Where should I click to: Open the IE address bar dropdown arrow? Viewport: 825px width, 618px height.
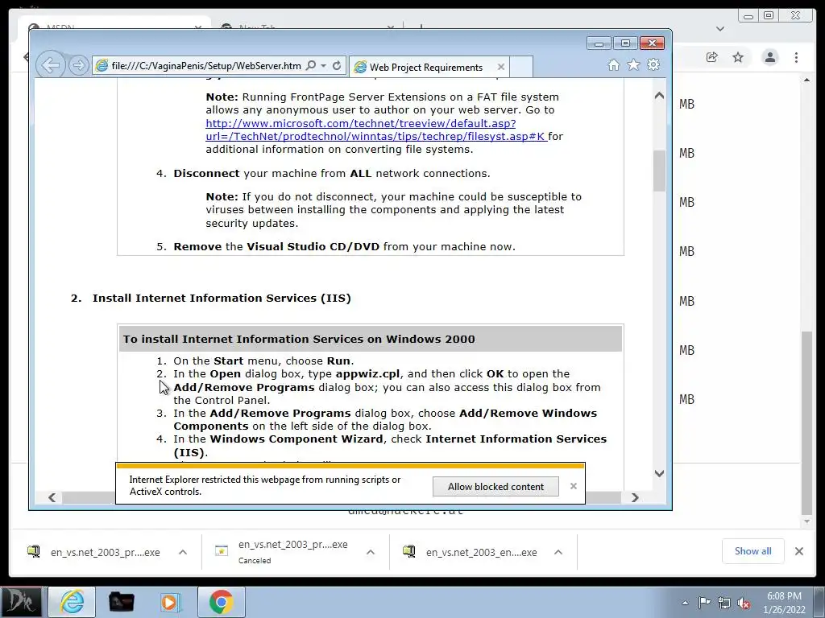tap(324, 66)
